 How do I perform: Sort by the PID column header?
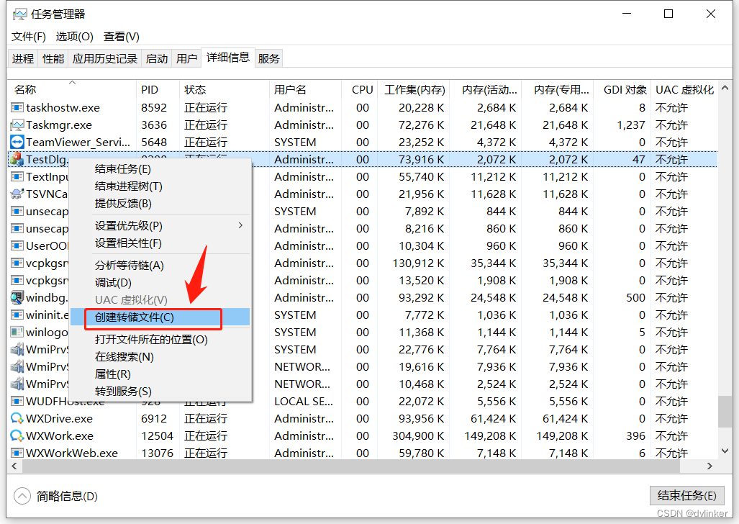tap(158, 90)
